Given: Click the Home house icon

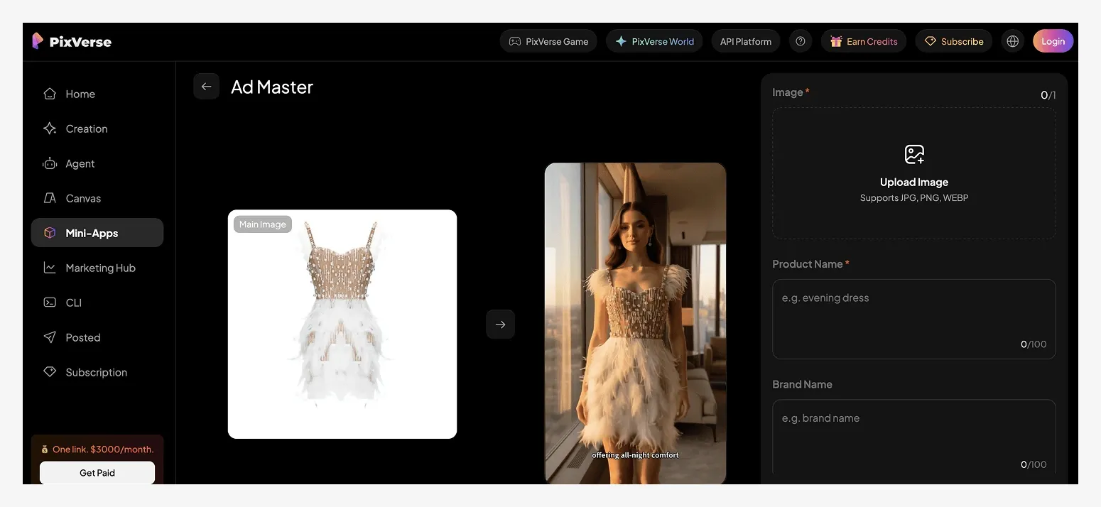Looking at the screenshot, I should click(50, 94).
